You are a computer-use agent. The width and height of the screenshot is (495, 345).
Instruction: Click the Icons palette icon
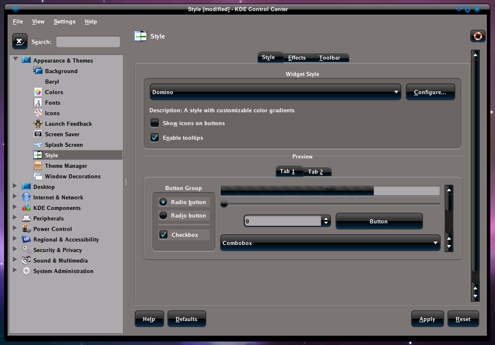click(38, 113)
